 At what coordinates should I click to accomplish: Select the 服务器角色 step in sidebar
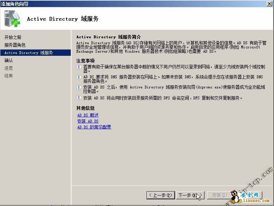tap(15, 45)
